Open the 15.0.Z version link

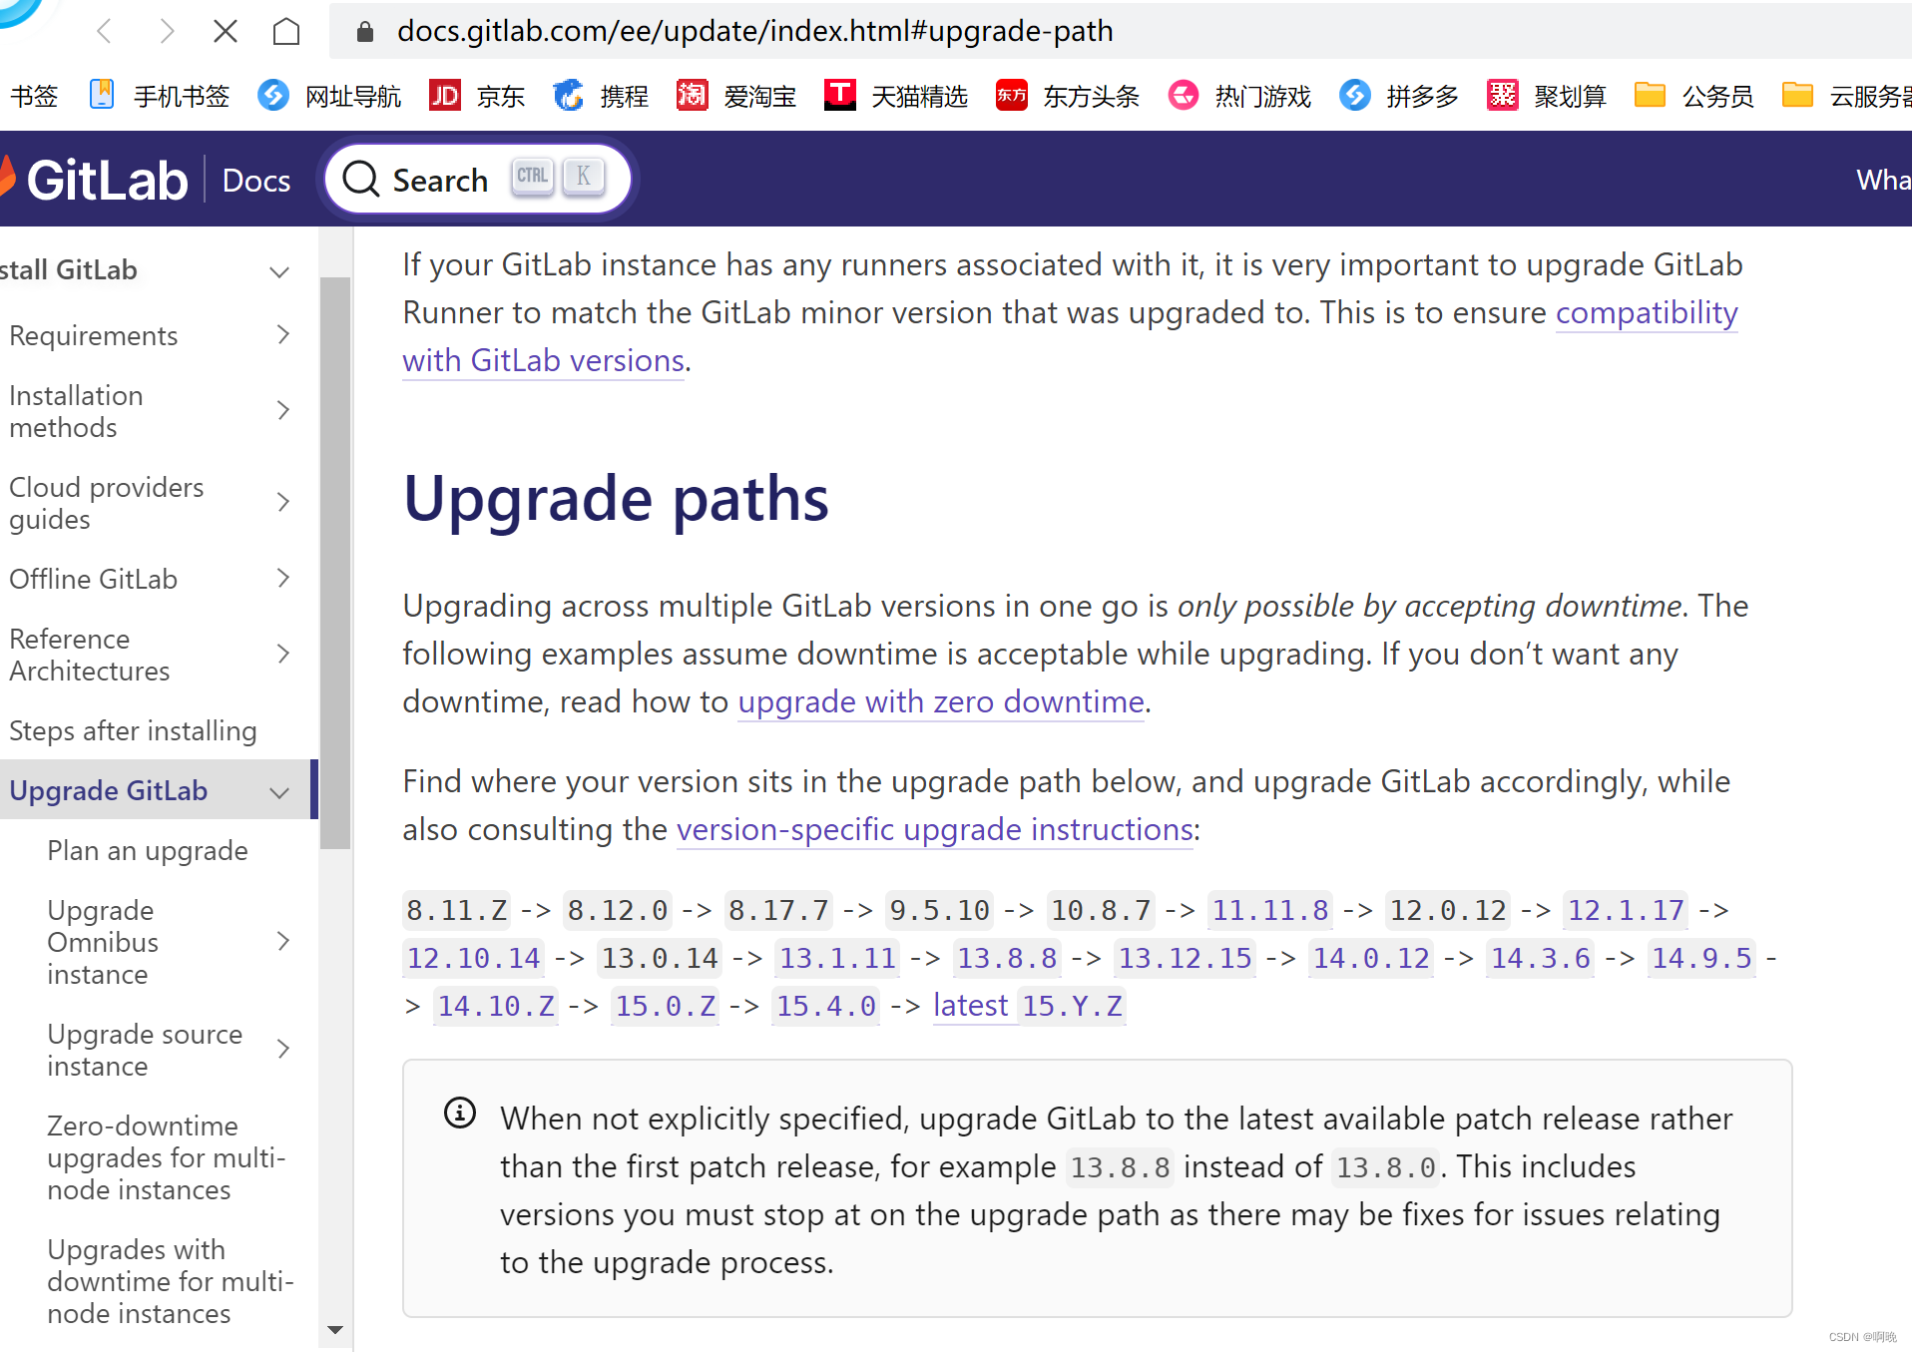pyautogui.click(x=666, y=1006)
